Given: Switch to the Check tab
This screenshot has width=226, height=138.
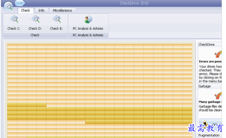Looking at the screenshot, I should pyautogui.click(x=26, y=11).
